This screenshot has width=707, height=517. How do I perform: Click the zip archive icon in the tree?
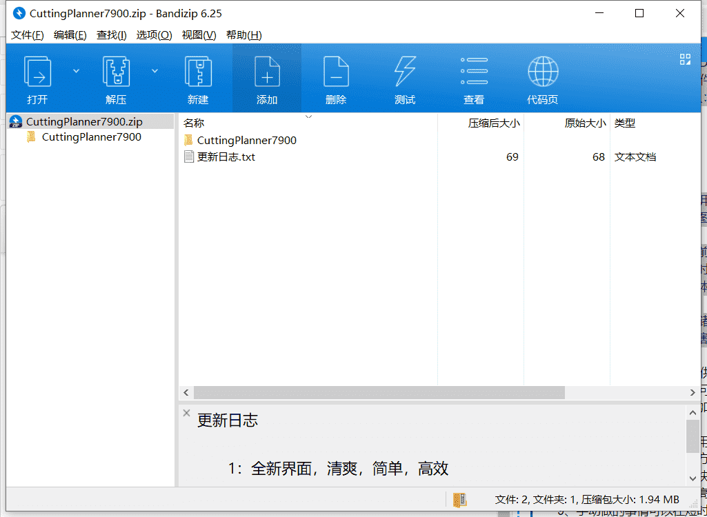coord(16,122)
